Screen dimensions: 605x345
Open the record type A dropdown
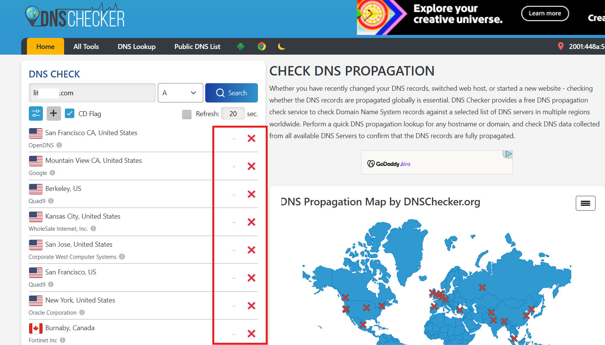coord(180,93)
